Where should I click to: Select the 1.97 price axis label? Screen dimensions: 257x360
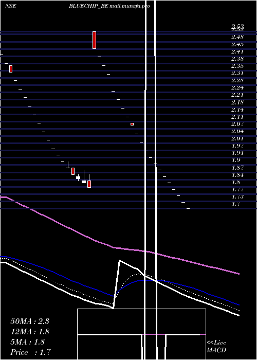(x=237, y=146)
